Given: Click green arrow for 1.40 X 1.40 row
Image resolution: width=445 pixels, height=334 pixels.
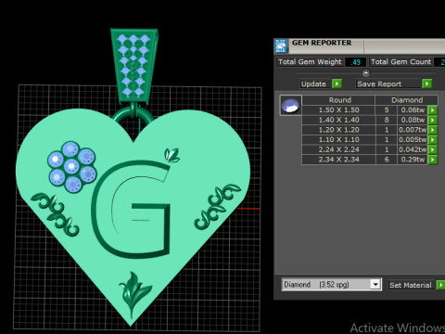Looking at the screenshot, I should [433, 120].
